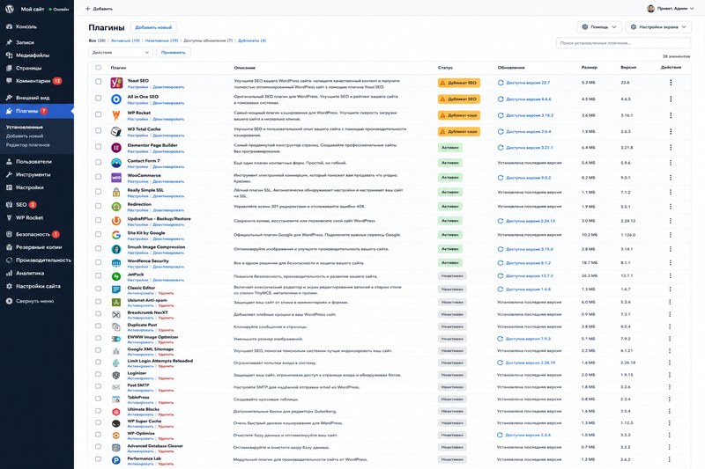This screenshot has width=705, height=469.
Task: Open Редактор плагинов submenu item
Action: pos(28,145)
